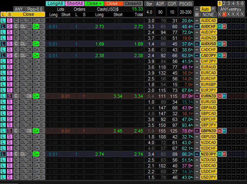Toggle the R button next to Auto
Screen dimensions: 247x184
pyautogui.click(x=213, y=9)
